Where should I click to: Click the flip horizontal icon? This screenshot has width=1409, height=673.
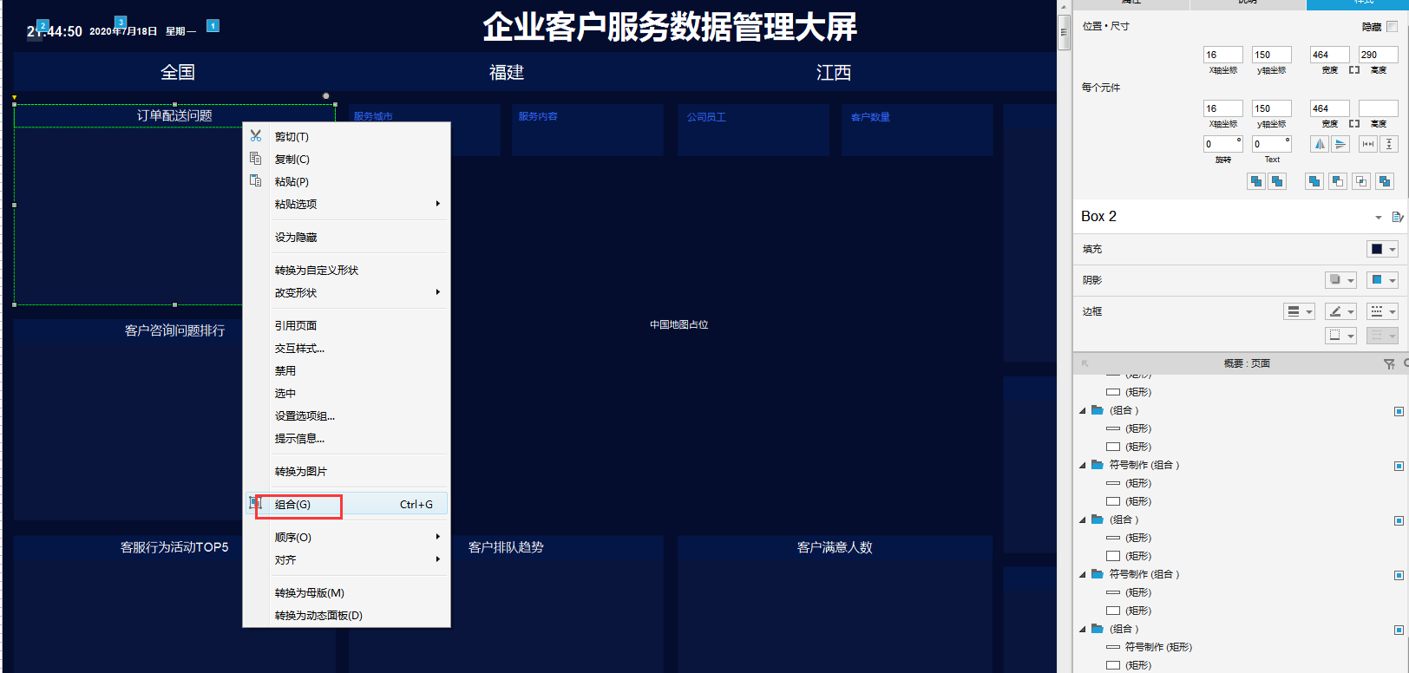[1320, 144]
